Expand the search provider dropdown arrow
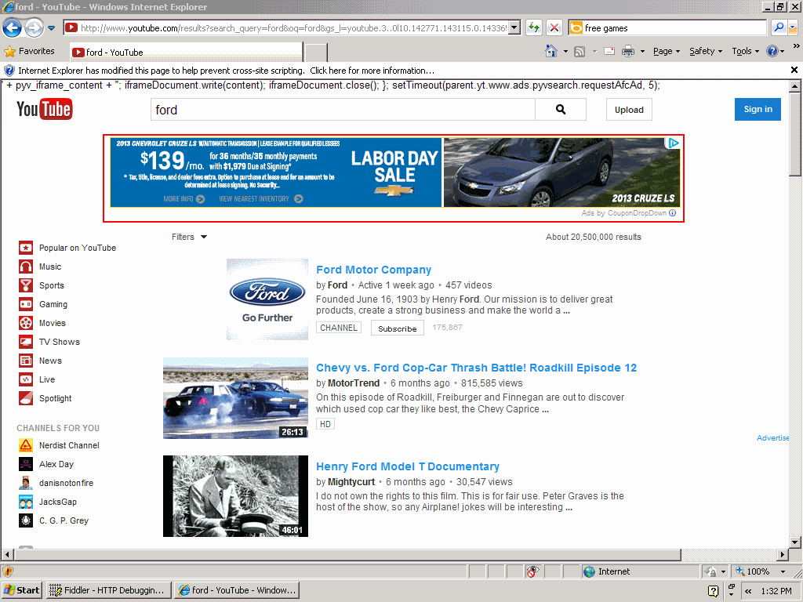This screenshot has height=602, width=803. (793, 27)
